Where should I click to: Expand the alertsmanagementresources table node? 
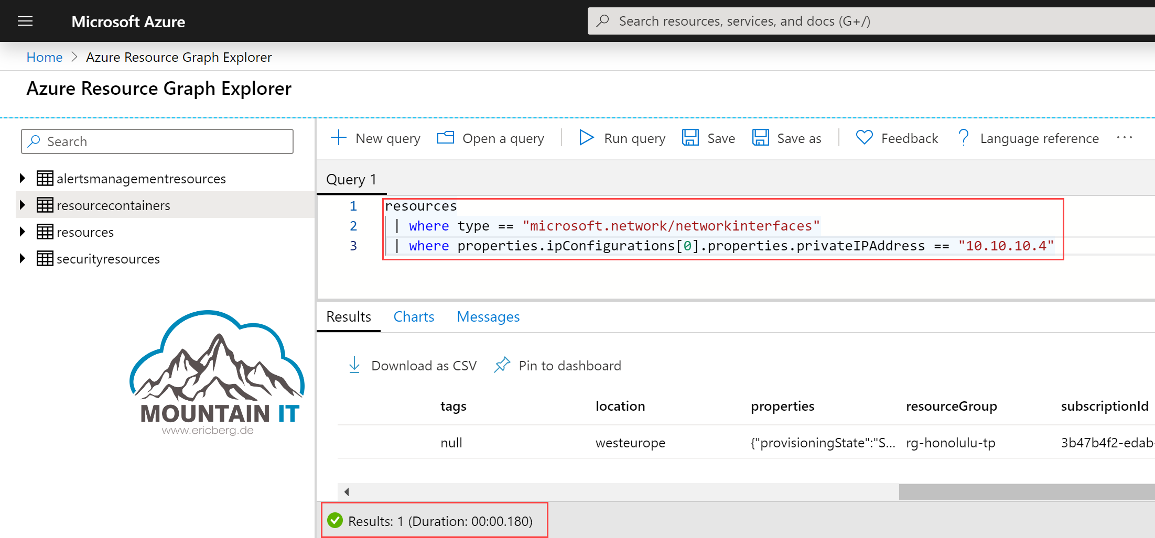(x=22, y=178)
